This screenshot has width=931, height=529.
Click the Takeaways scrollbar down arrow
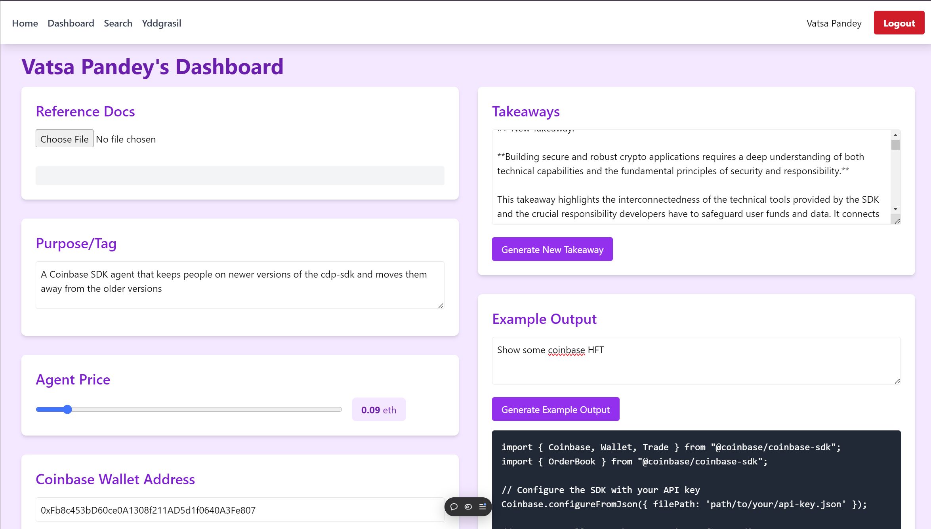(x=895, y=209)
